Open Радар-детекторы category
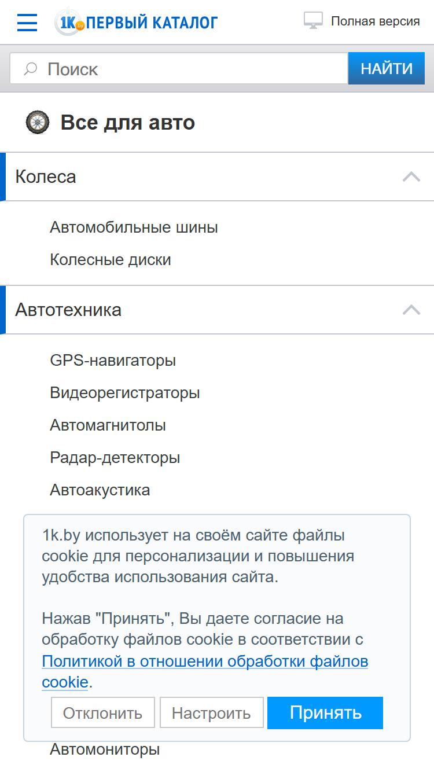 (115, 458)
